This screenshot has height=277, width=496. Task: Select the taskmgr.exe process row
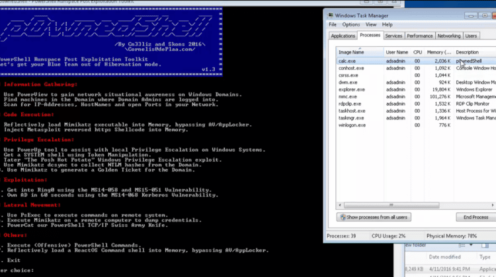(x=416, y=118)
